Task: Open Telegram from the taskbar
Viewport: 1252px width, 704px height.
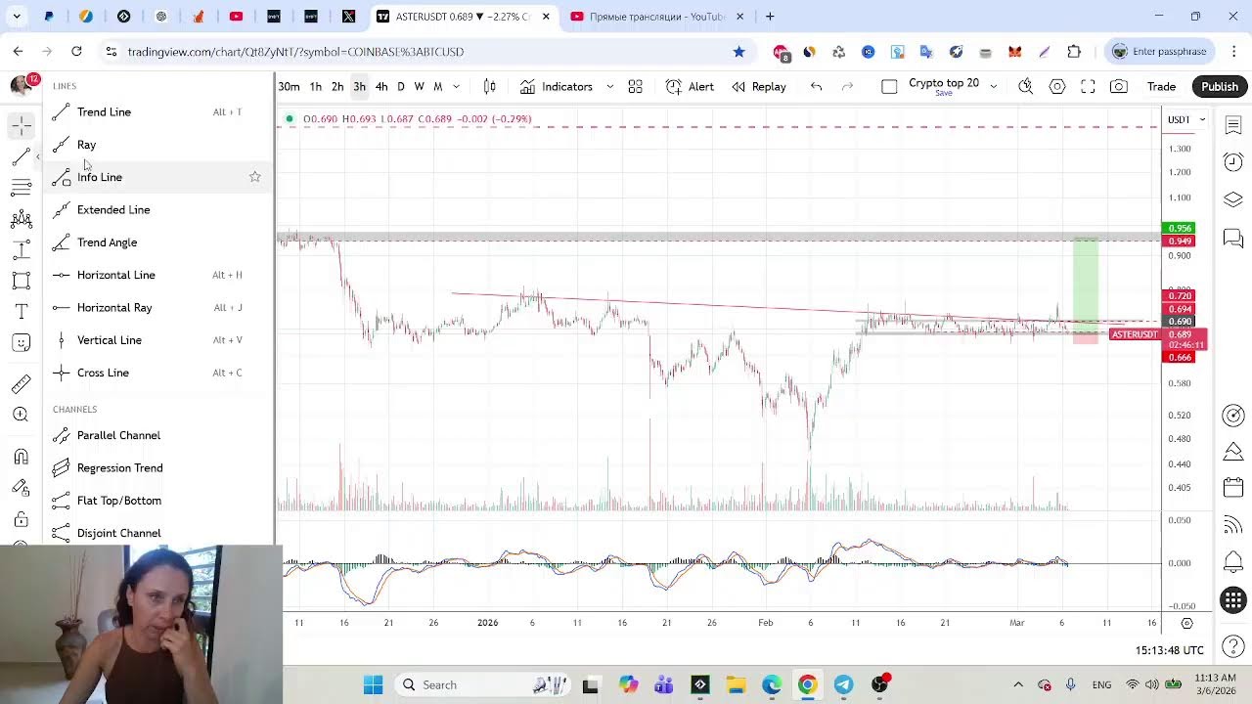Action: coord(843,685)
